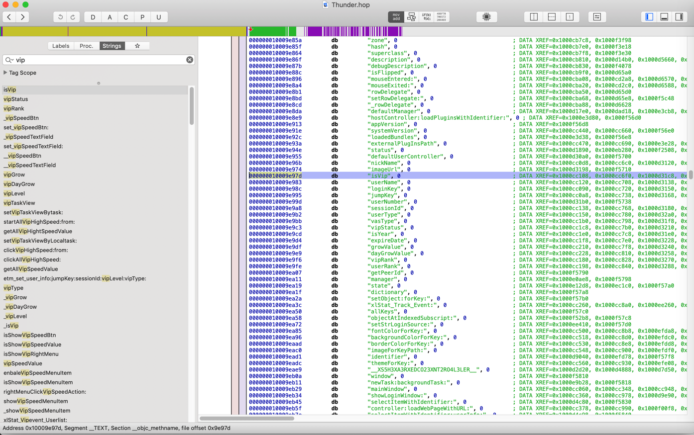
Task: Redo the last undone action
Action: tap(73, 17)
